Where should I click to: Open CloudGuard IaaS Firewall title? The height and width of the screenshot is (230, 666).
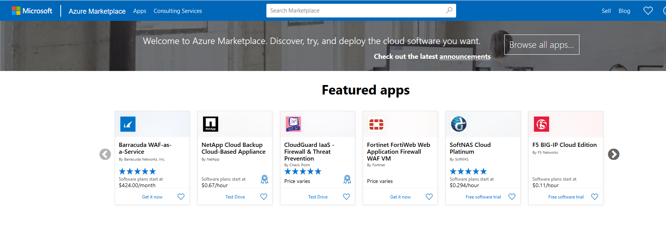pyautogui.click(x=309, y=152)
